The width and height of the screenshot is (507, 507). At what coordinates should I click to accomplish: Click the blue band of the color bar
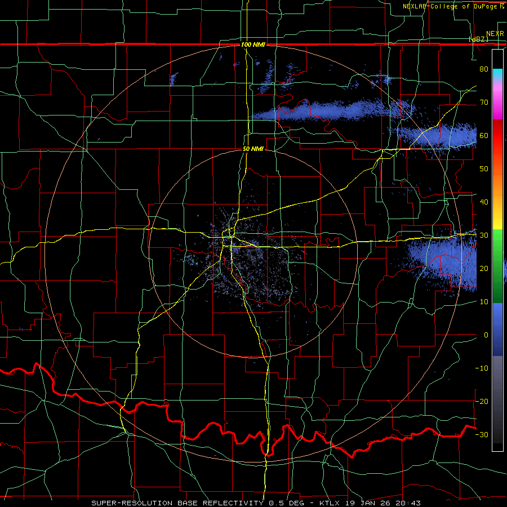point(497,329)
